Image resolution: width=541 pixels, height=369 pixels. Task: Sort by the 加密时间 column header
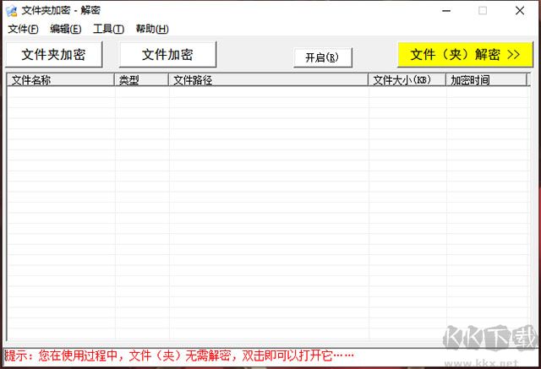[487, 80]
